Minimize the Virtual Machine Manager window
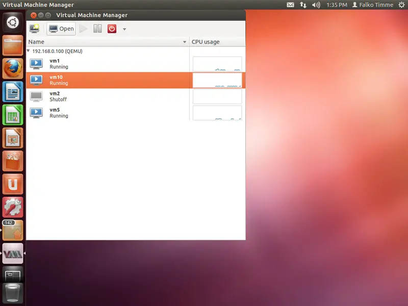The image size is (408, 306). tap(41, 15)
